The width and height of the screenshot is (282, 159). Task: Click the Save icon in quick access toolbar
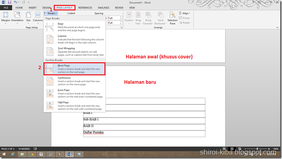(x=9, y=2)
